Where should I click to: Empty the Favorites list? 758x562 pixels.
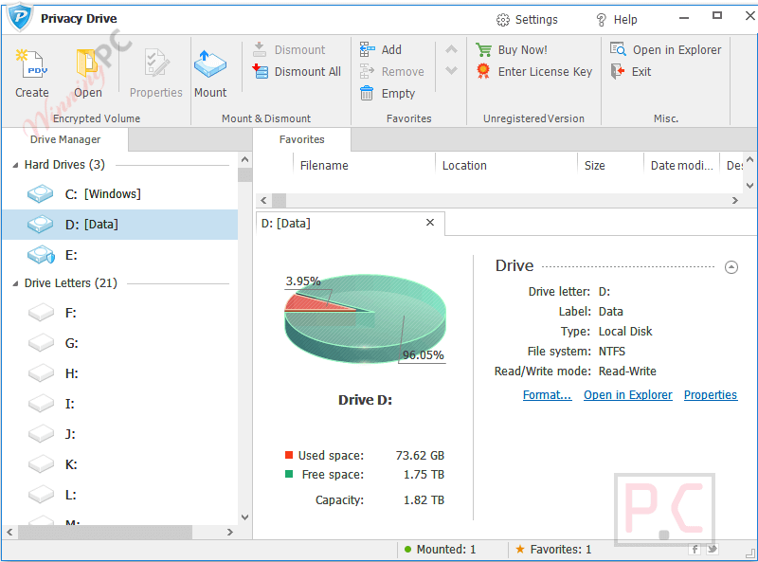click(x=388, y=93)
